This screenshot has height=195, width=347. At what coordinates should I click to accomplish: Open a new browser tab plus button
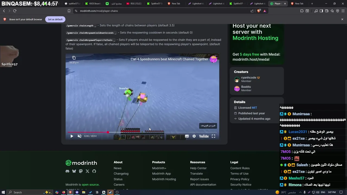312,4
